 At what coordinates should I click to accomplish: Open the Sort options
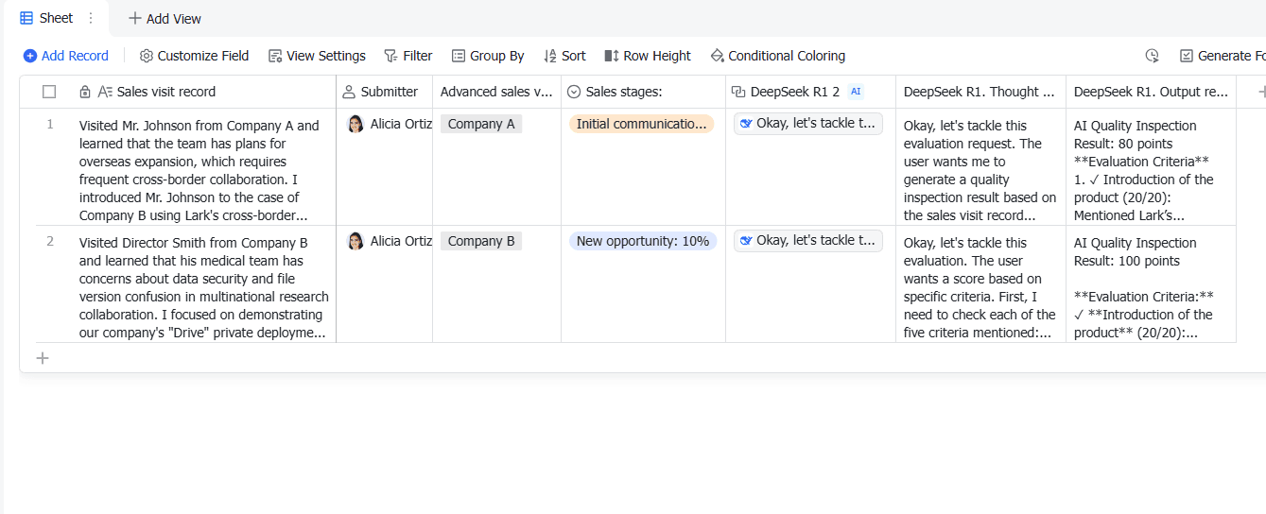coord(564,56)
